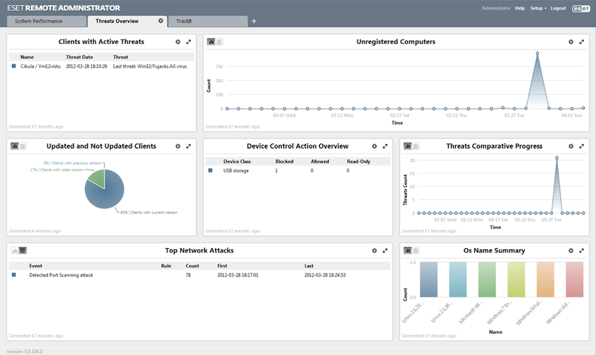Open settings gear of Updated and Not Updated Clients
Screen dimensions: 596x355
point(178,146)
